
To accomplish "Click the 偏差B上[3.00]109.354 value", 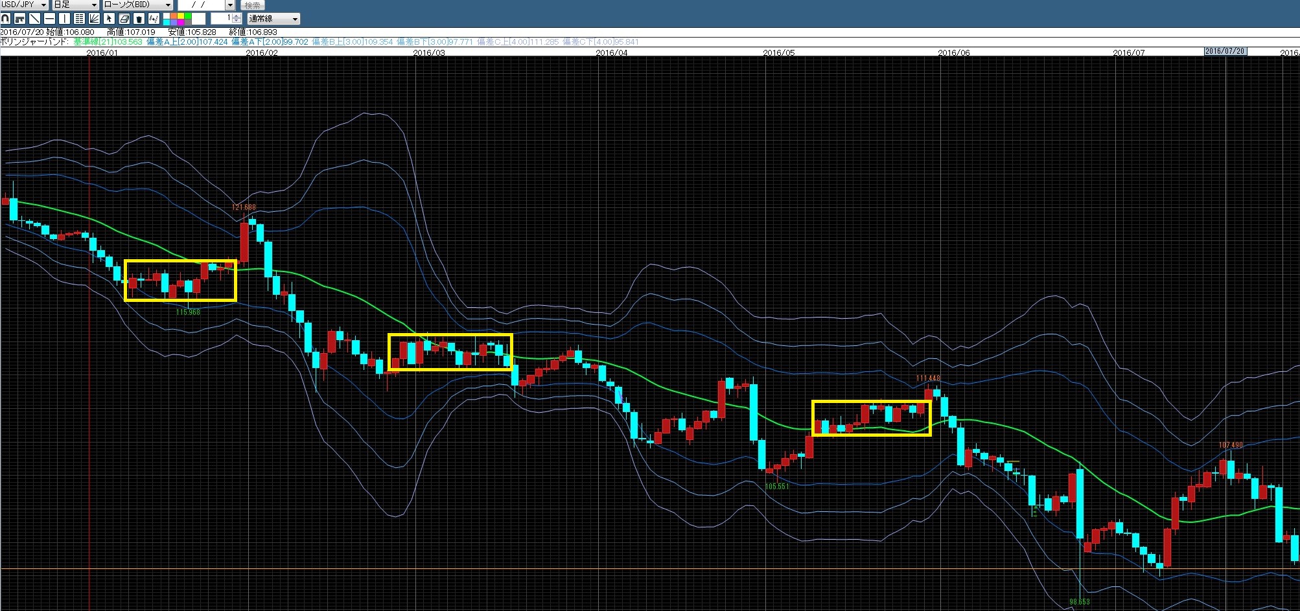I will tap(353, 41).
